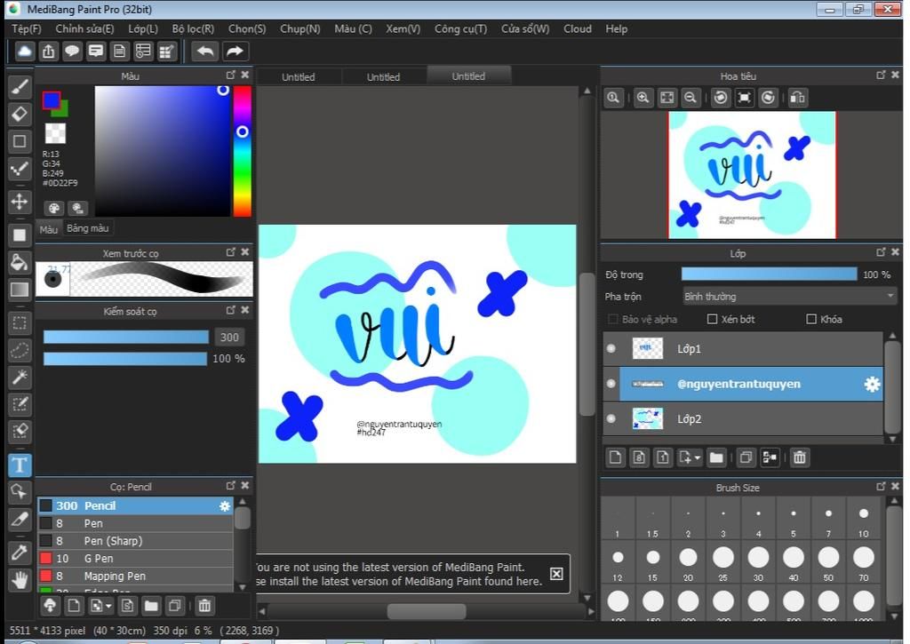Enable the Xén bớt checkbox
This screenshot has width=910, height=644.
tap(712, 319)
